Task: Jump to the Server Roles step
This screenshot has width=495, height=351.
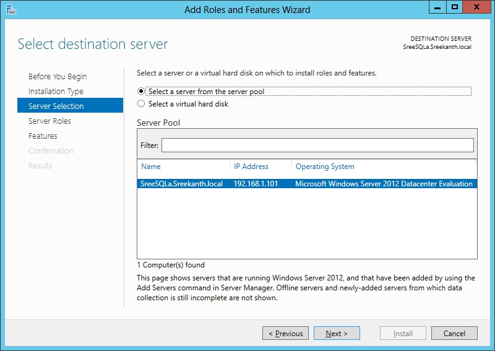Action: (49, 121)
